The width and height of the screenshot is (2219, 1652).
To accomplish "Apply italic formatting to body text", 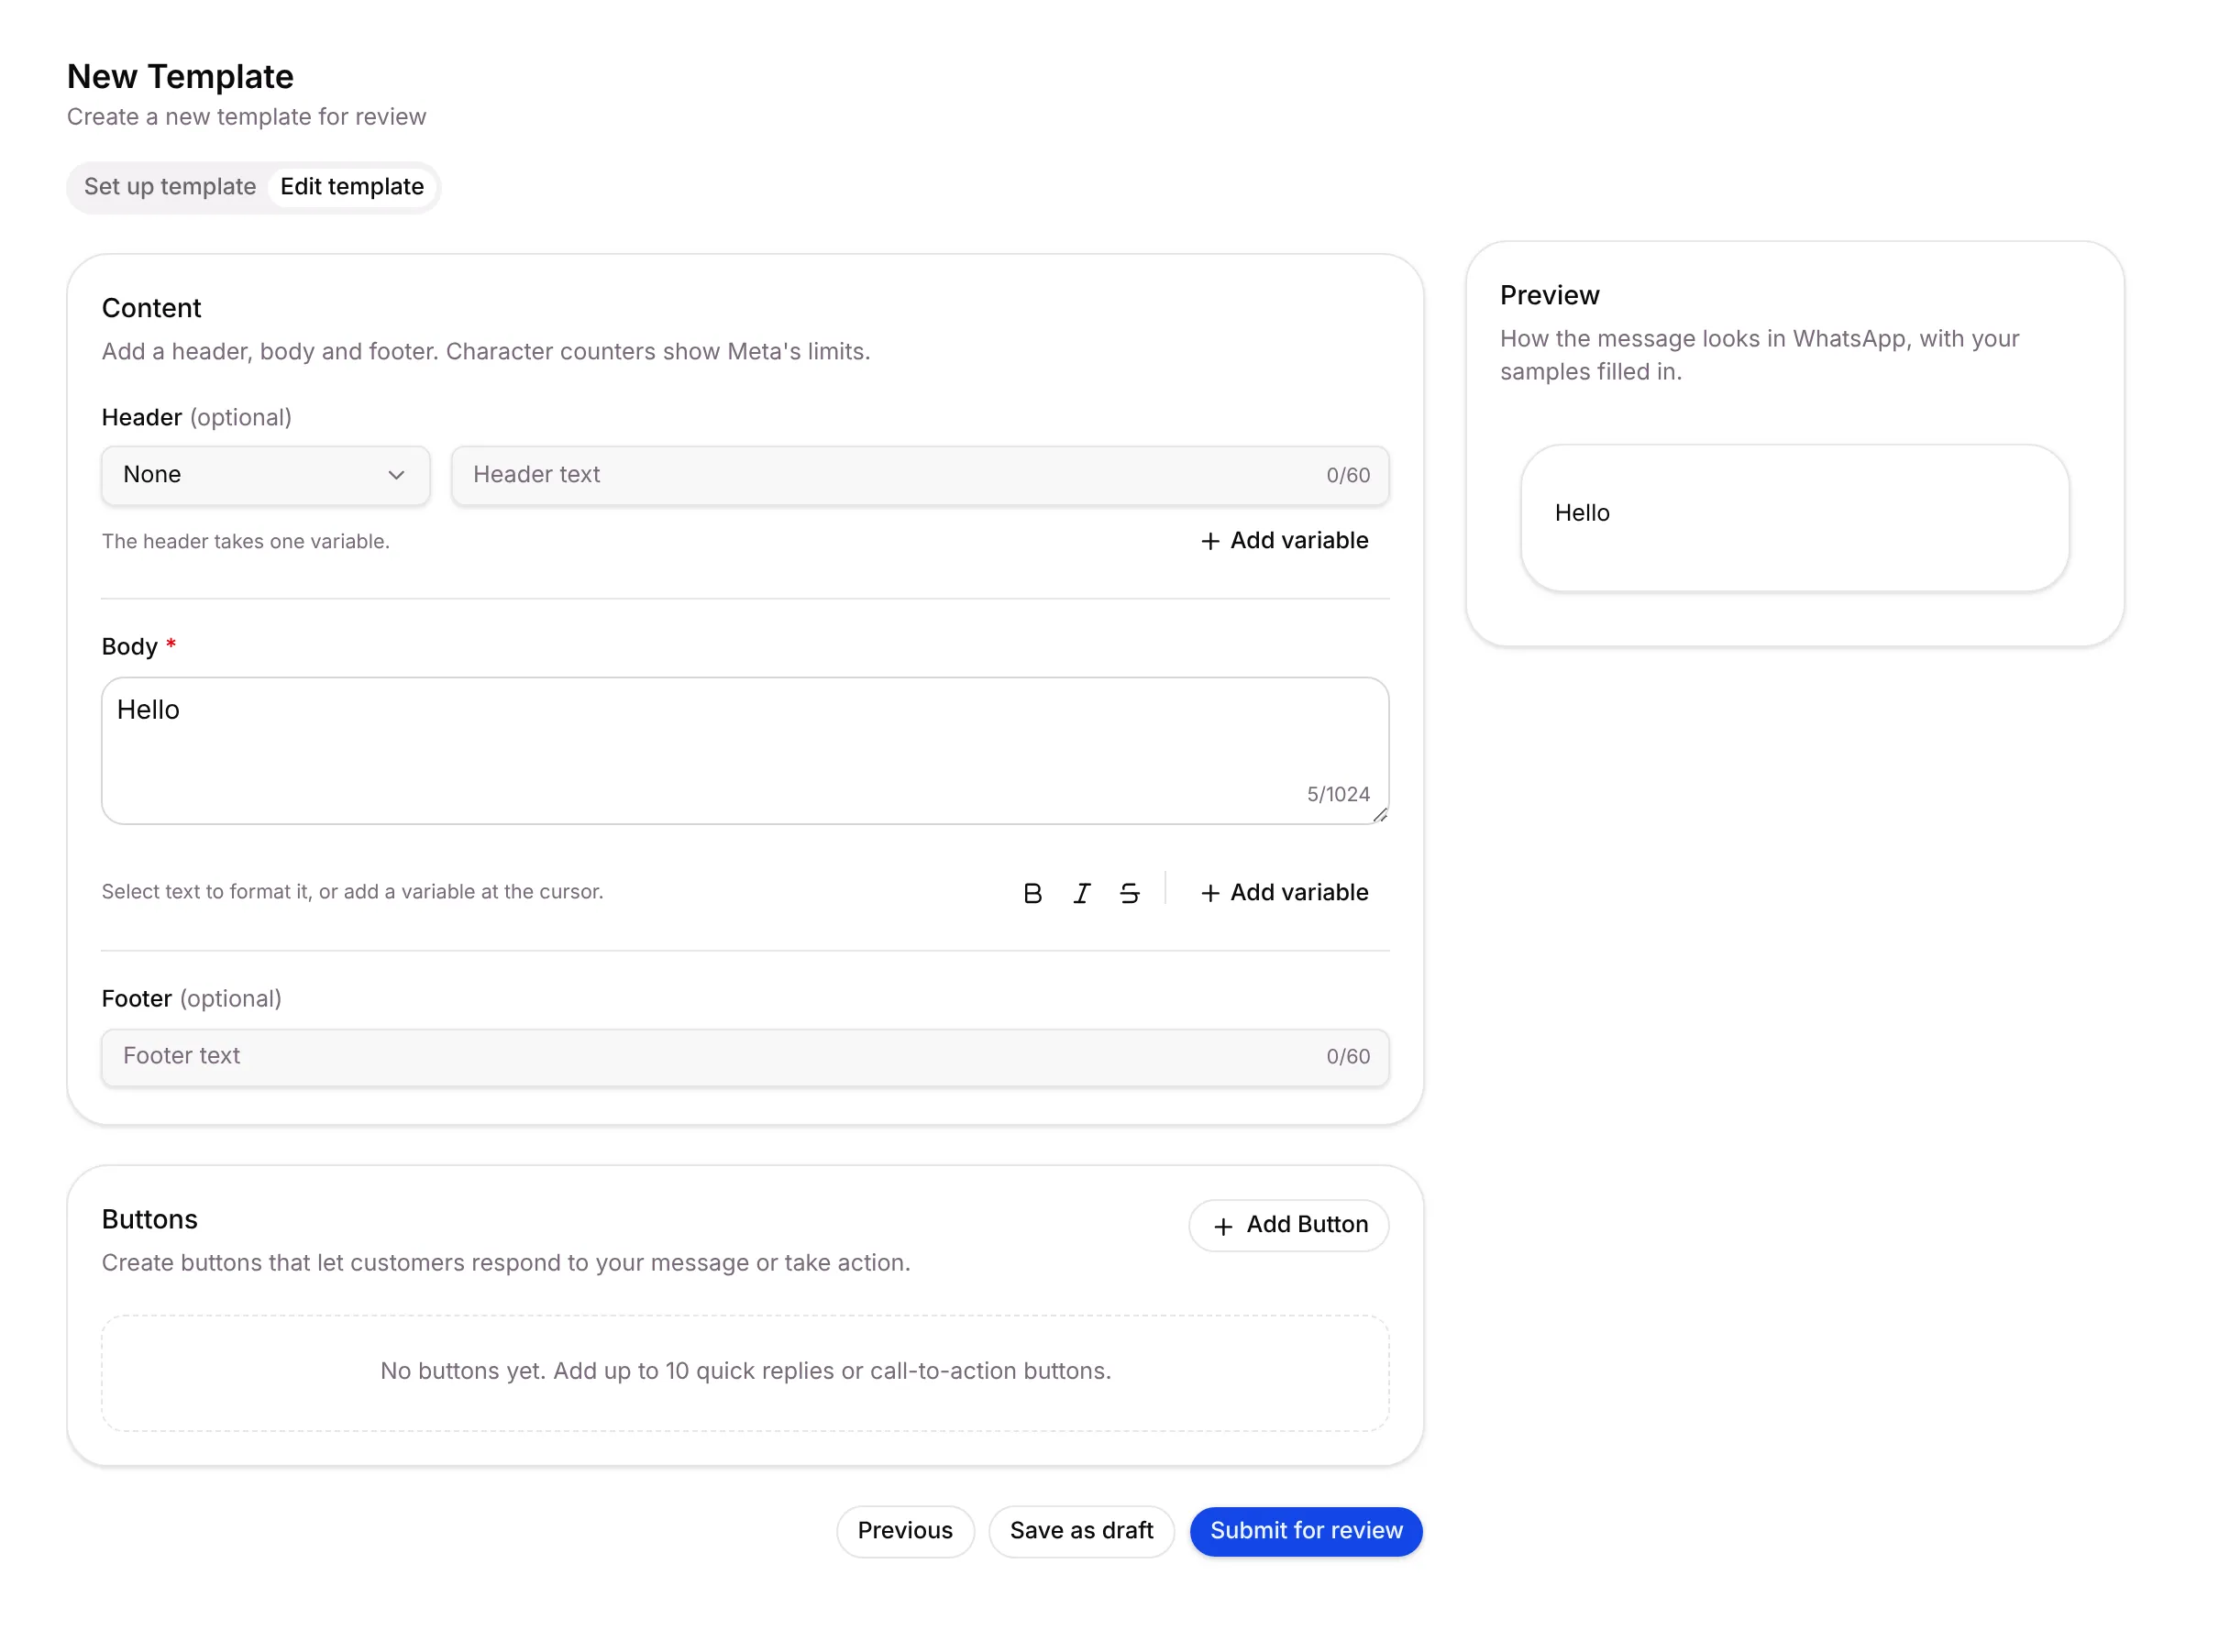I will [1081, 893].
